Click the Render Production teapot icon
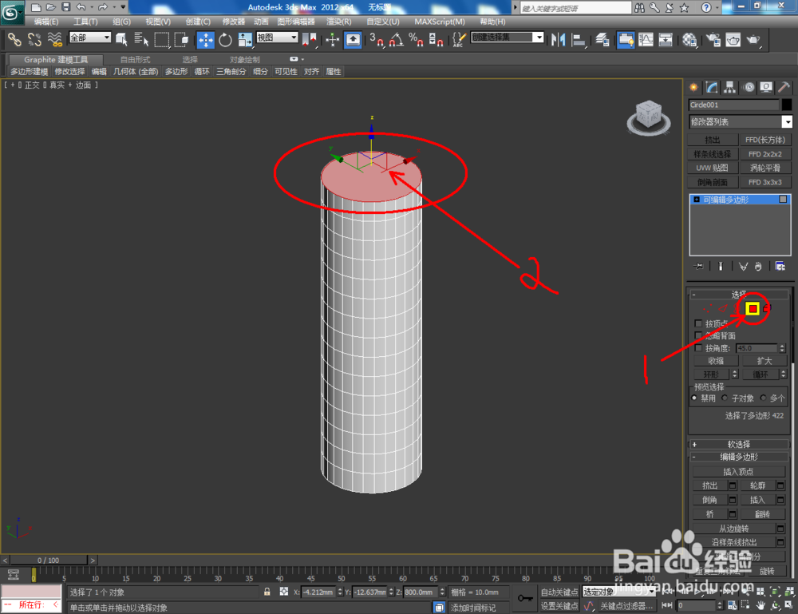The width and height of the screenshot is (798, 614). pos(753,39)
